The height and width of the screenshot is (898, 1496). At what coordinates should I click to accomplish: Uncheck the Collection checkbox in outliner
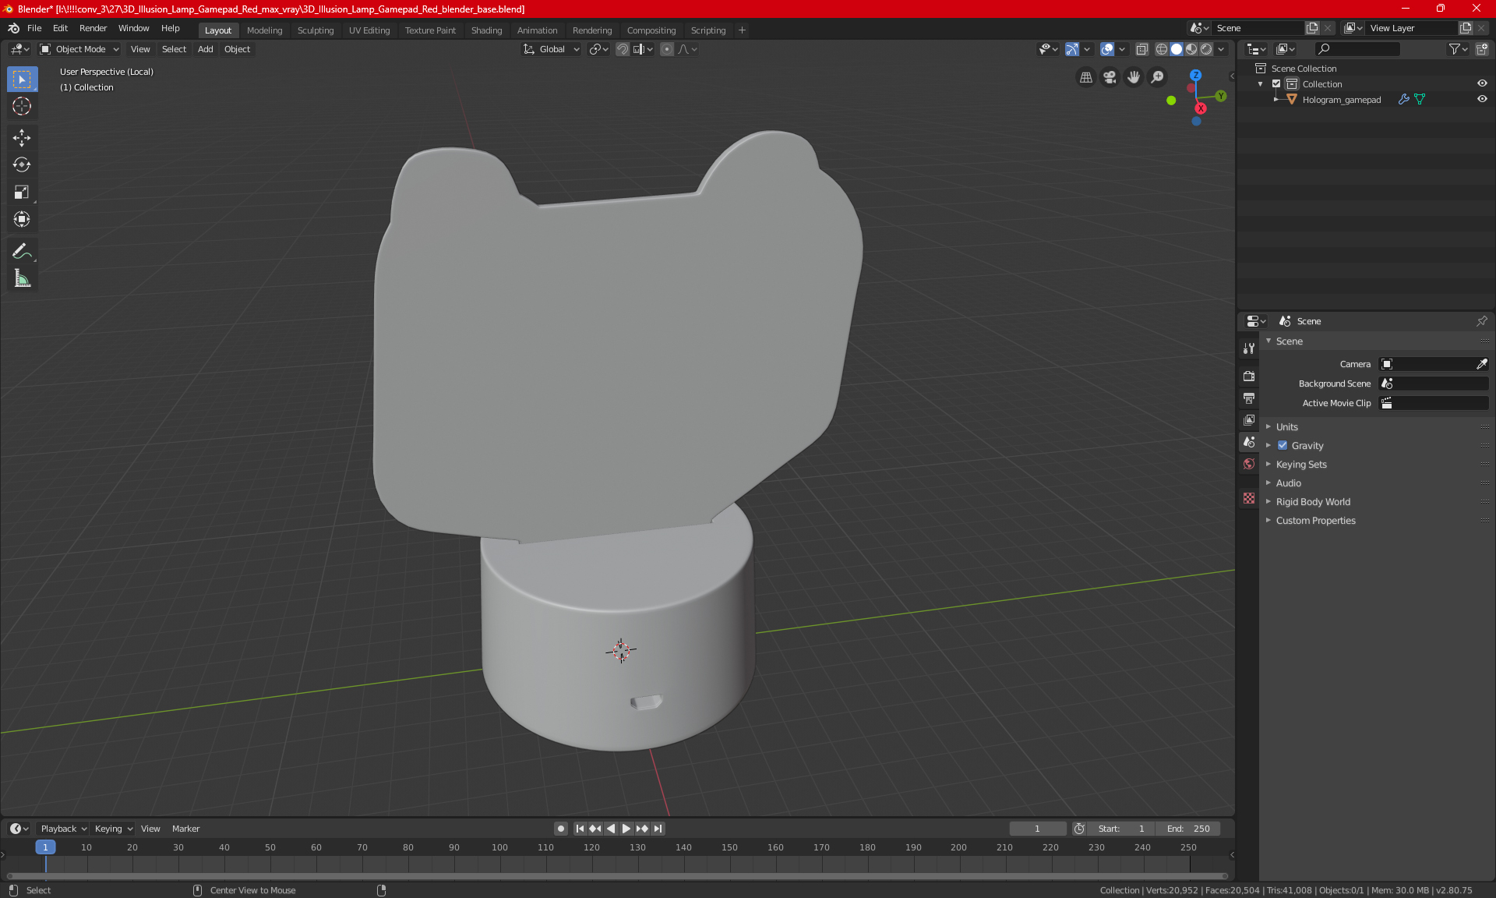[x=1276, y=83]
